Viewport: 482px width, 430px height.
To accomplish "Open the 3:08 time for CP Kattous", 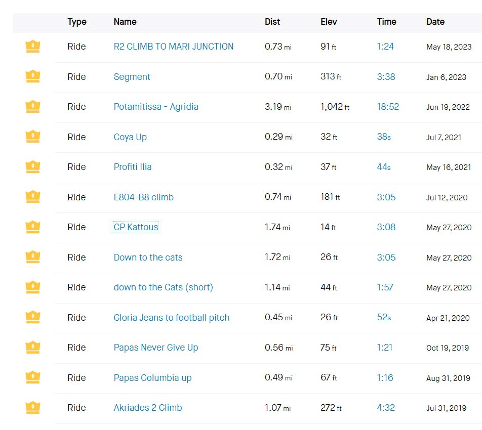I will point(386,227).
